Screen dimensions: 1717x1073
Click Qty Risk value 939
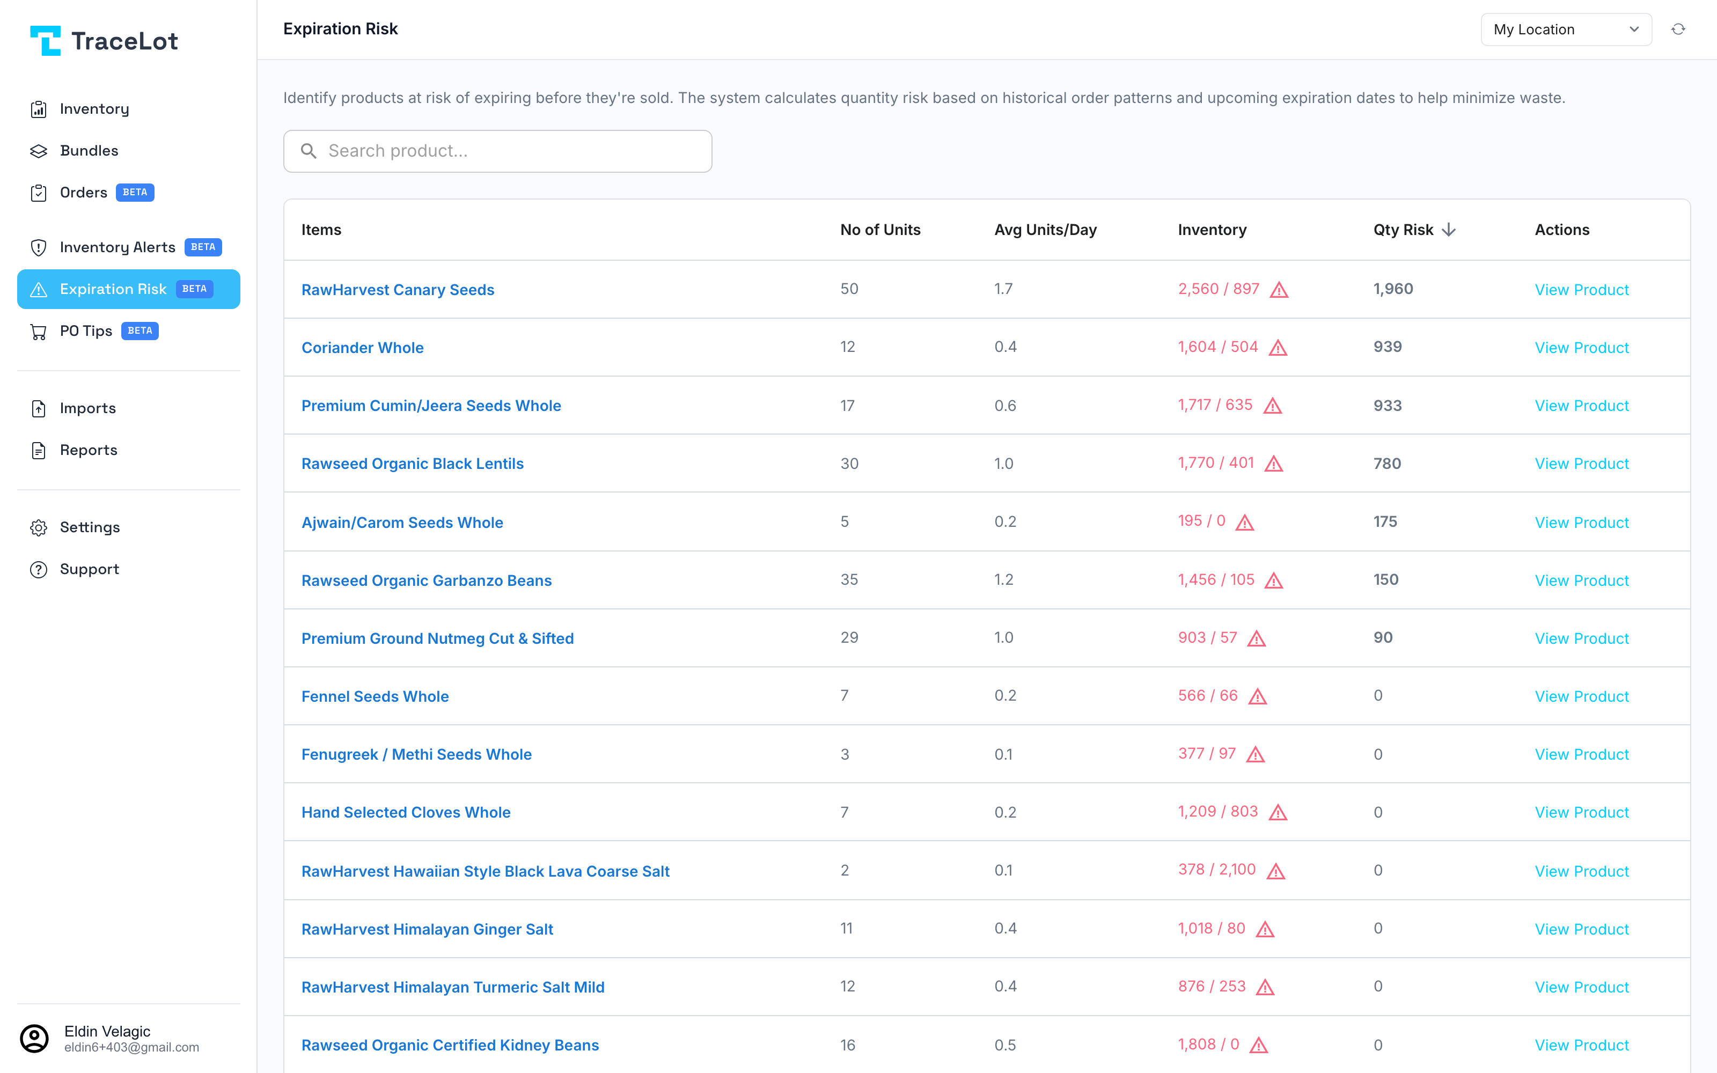(x=1387, y=348)
